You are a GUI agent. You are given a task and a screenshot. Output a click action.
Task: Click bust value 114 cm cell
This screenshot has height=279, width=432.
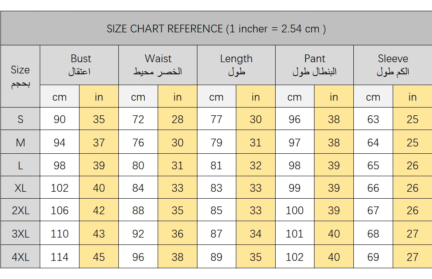tap(60, 257)
